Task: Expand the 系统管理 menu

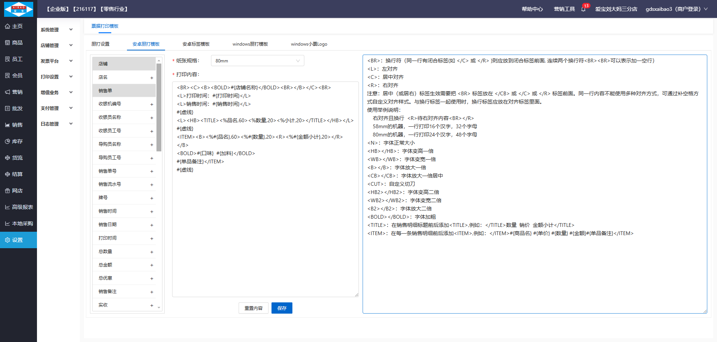Action: click(x=56, y=30)
